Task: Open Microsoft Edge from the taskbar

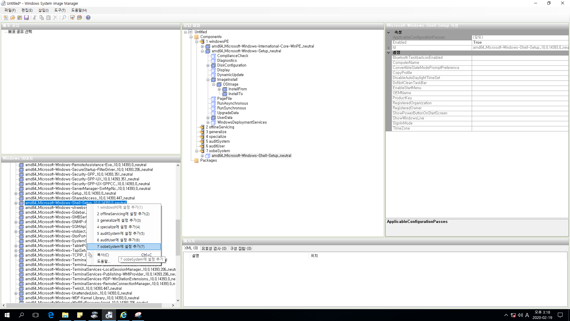Action: click(51, 315)
